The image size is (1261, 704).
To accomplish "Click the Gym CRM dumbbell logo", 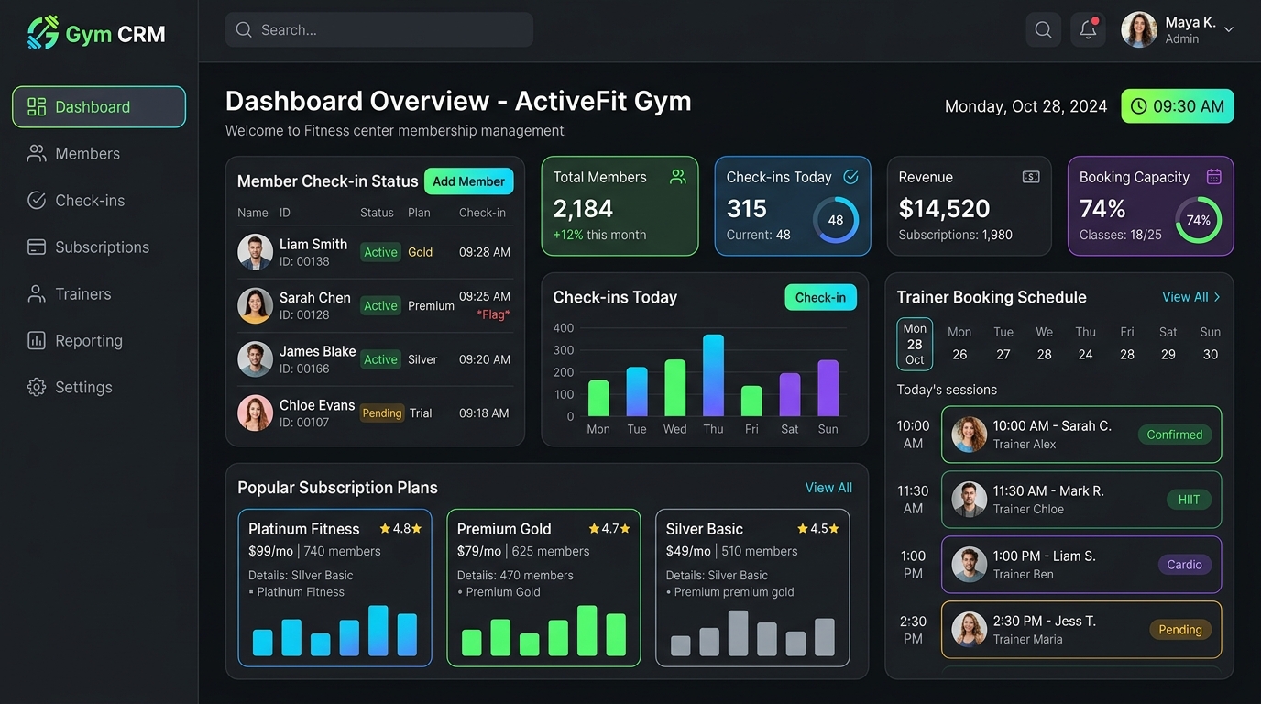I will (x=42, y=33).
